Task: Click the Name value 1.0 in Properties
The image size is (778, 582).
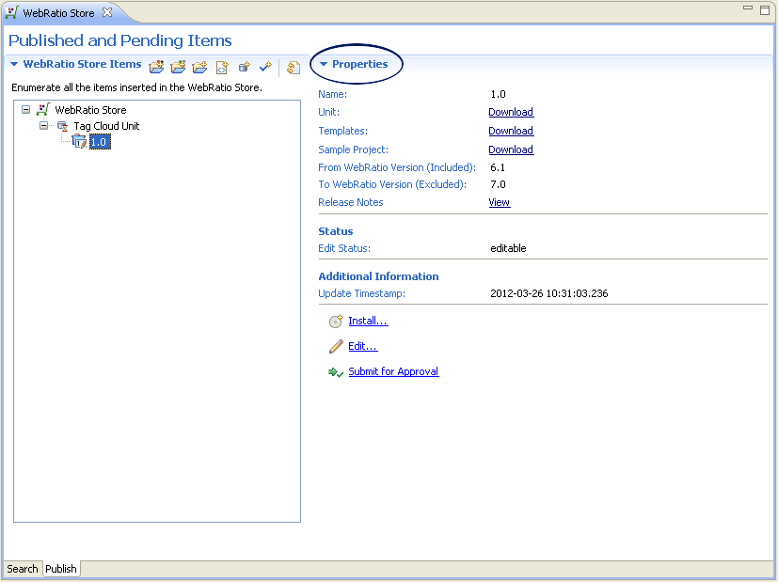Action: click(x=498, y=94)
